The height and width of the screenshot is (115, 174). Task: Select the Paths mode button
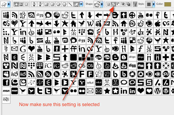(x=21, y=4)
